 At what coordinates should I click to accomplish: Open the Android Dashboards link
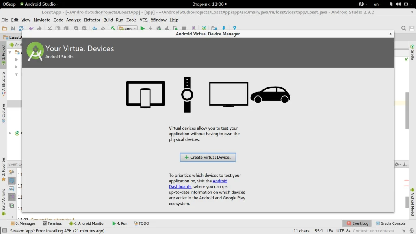point(220,181)
